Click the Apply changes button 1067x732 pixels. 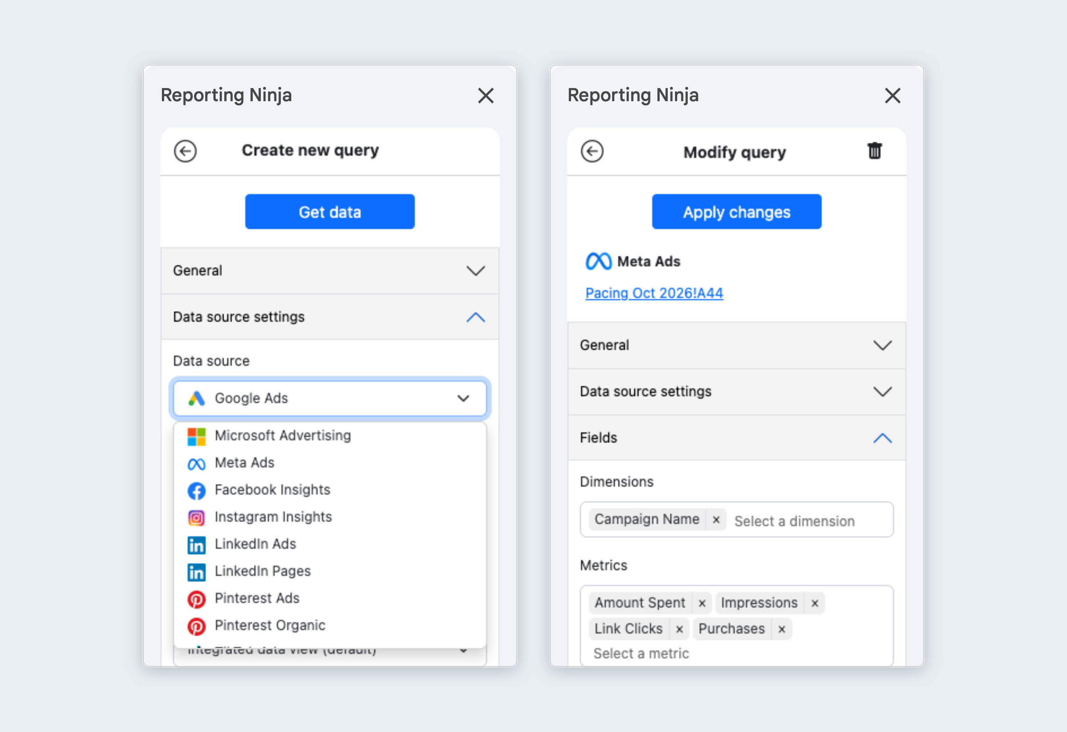coord(737,211)
